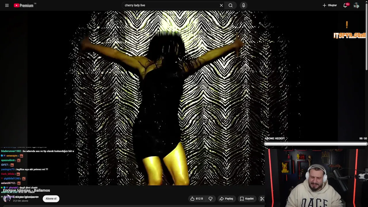The image size is (368, 207).
Task: Click yasingns73's message about ingilizce
Action: [32, 170]
